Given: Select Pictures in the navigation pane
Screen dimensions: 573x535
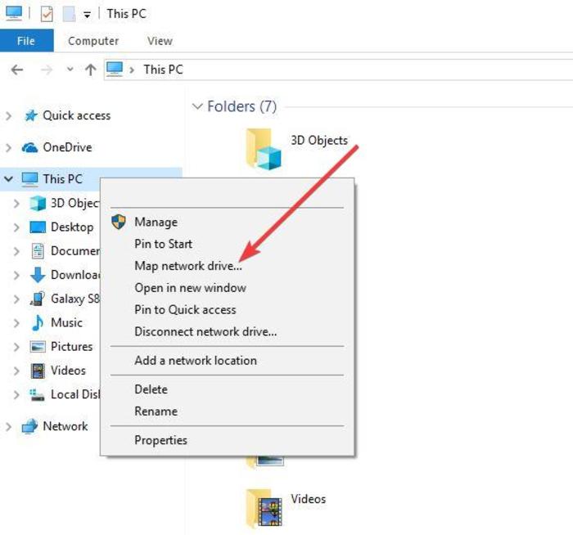Looking at the screenshot, I should point(72,347).
